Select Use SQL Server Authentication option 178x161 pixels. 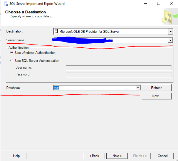[12, 60]
